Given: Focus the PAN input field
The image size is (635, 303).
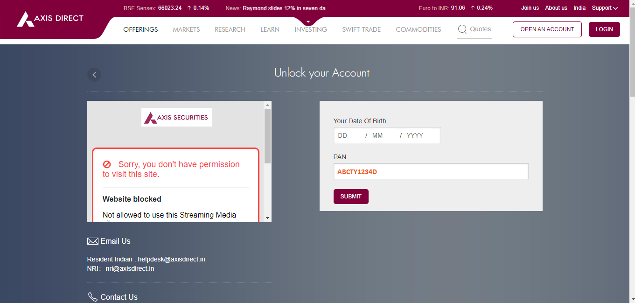Looking at the screenshot, I should pyautogui.click(x=431, y=171).
